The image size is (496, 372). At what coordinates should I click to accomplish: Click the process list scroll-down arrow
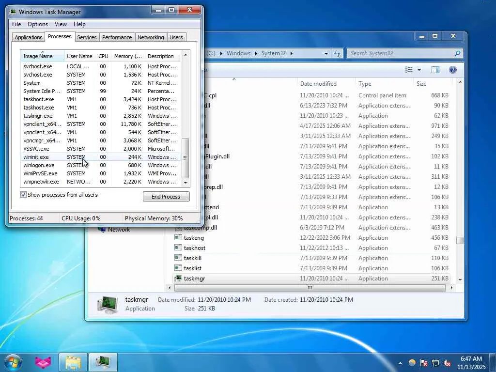(186, 183)
